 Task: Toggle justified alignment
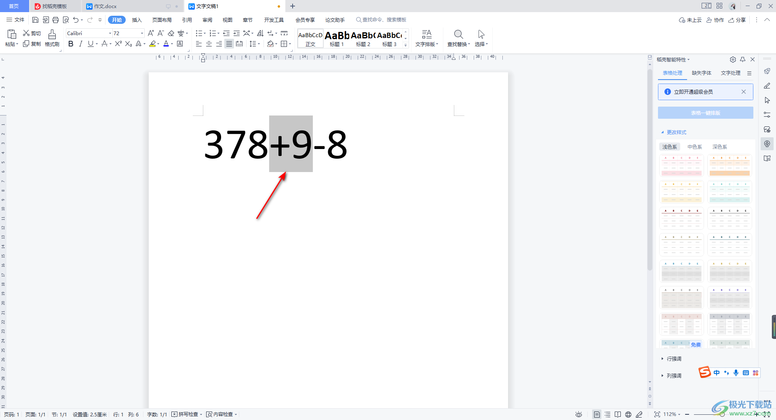click(229, 44)
